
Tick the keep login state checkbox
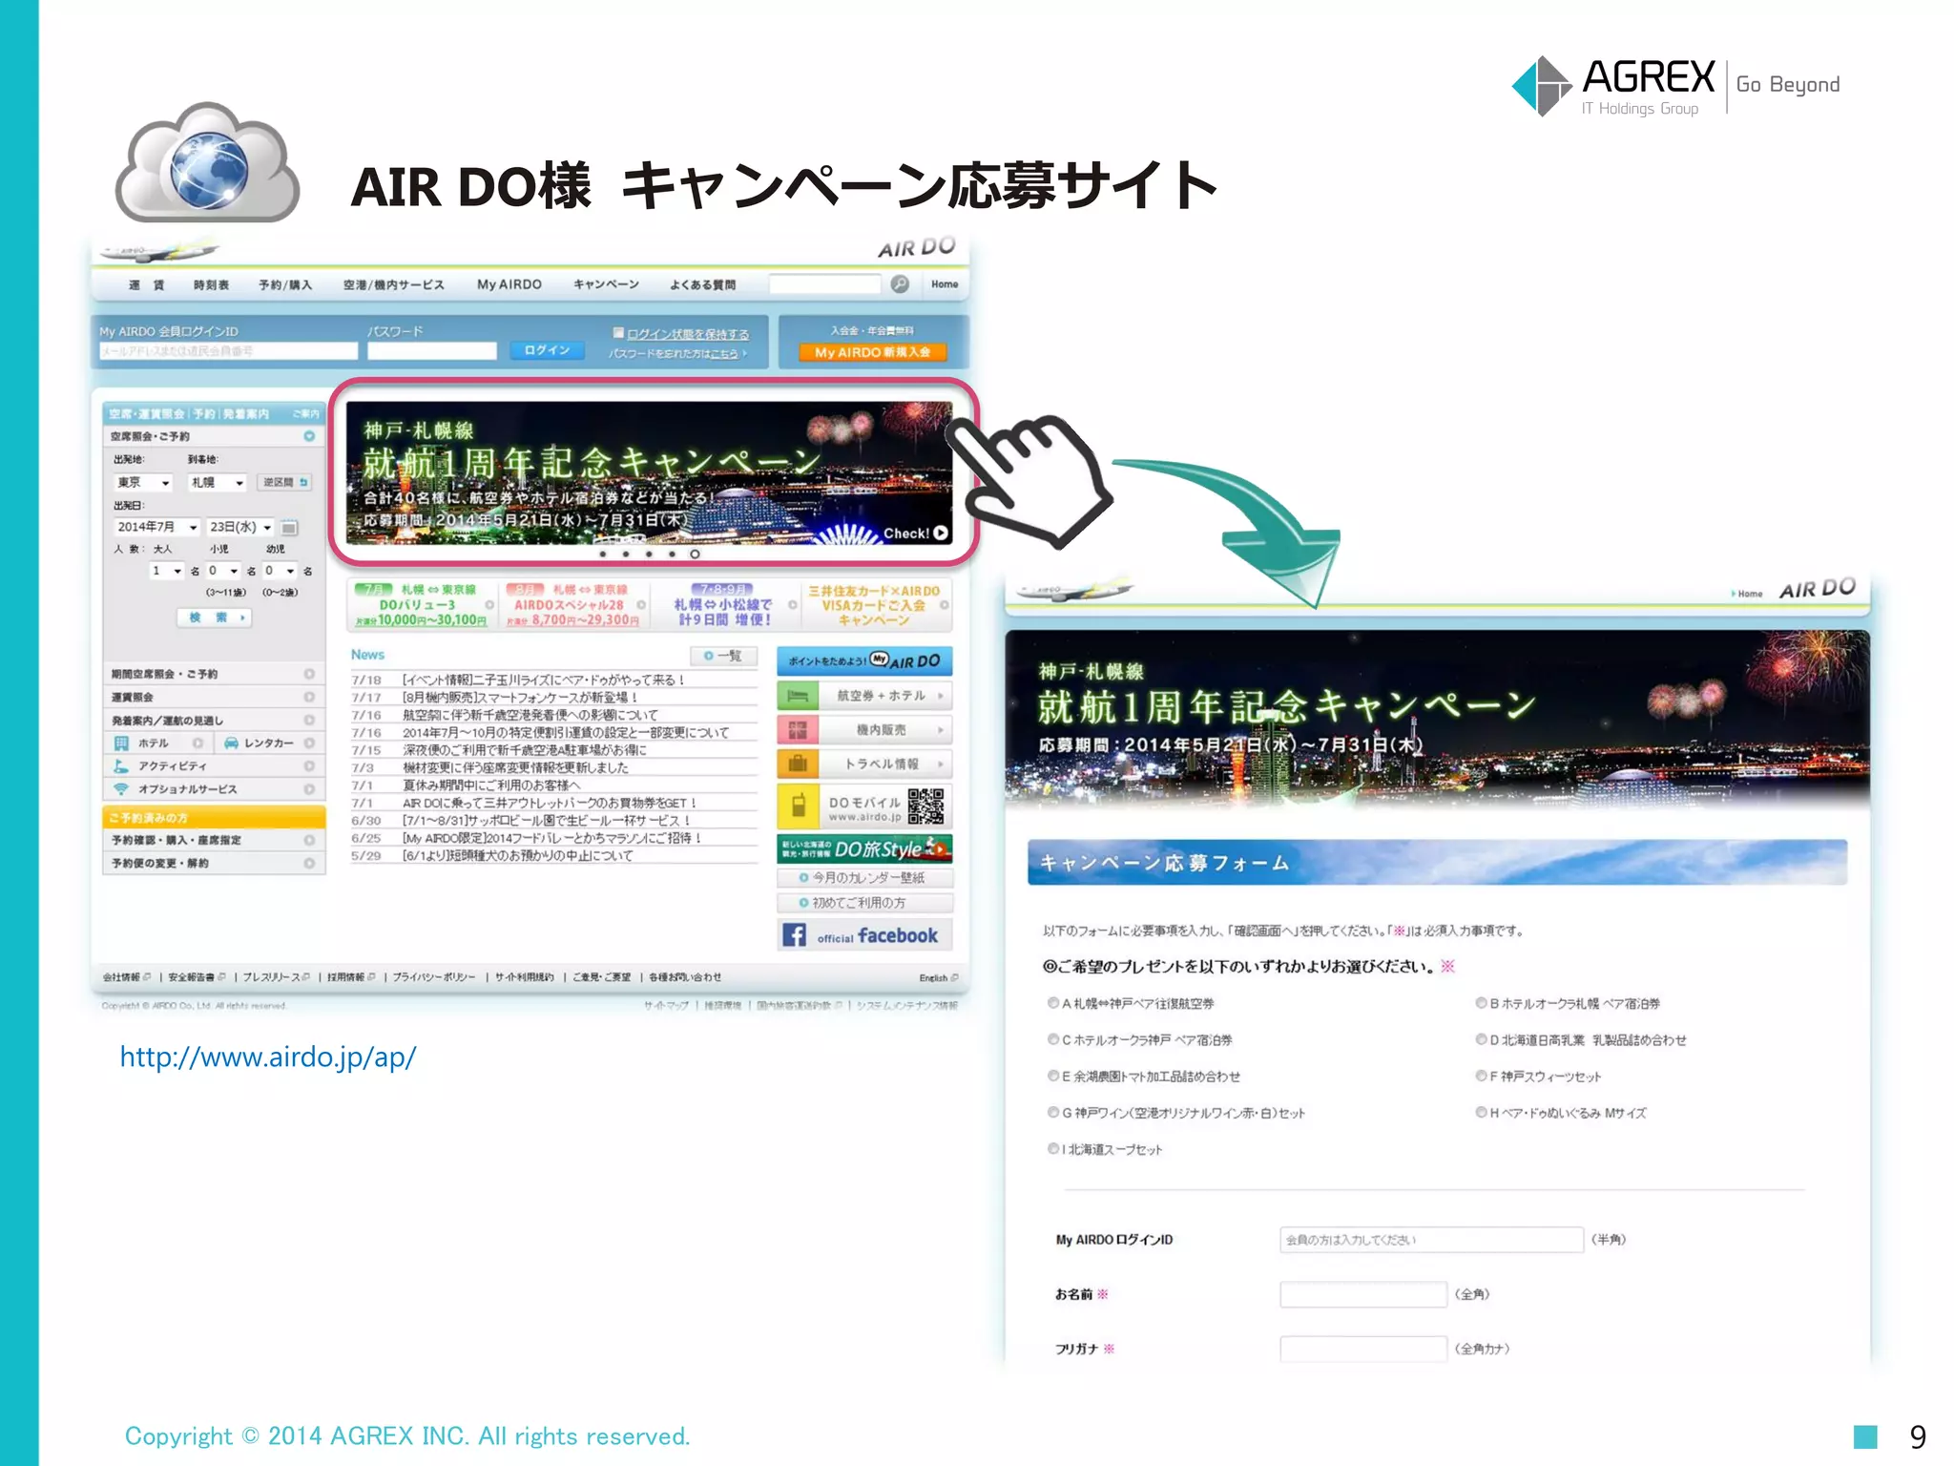[x=618, y=333]
